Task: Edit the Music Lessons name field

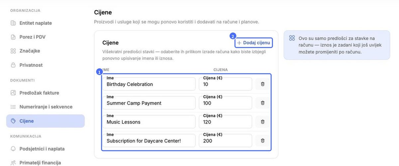Action: 149,122
